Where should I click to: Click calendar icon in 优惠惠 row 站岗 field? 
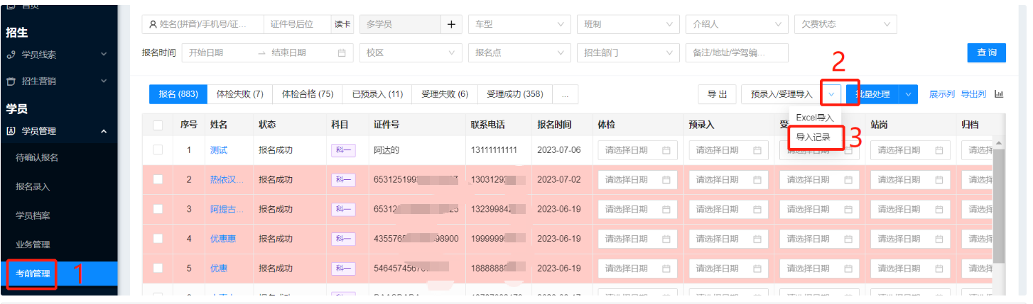(x=939, y=239)
